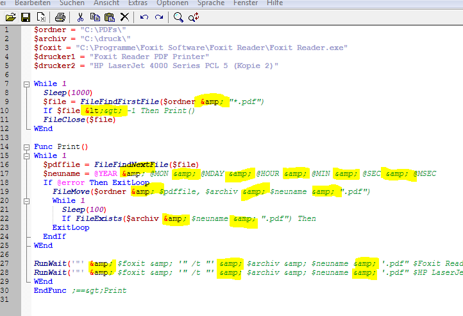Open the Find and Replace tool icon
Viewport: 463px width, 316px height.
(x=193, y=17)
